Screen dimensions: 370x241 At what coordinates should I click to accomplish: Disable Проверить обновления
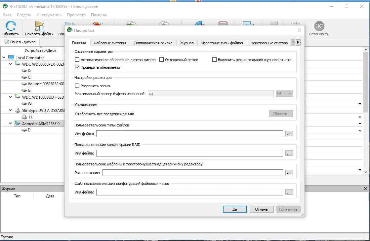[x=77, y=67]
